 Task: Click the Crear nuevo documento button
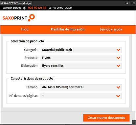[106, 118]
